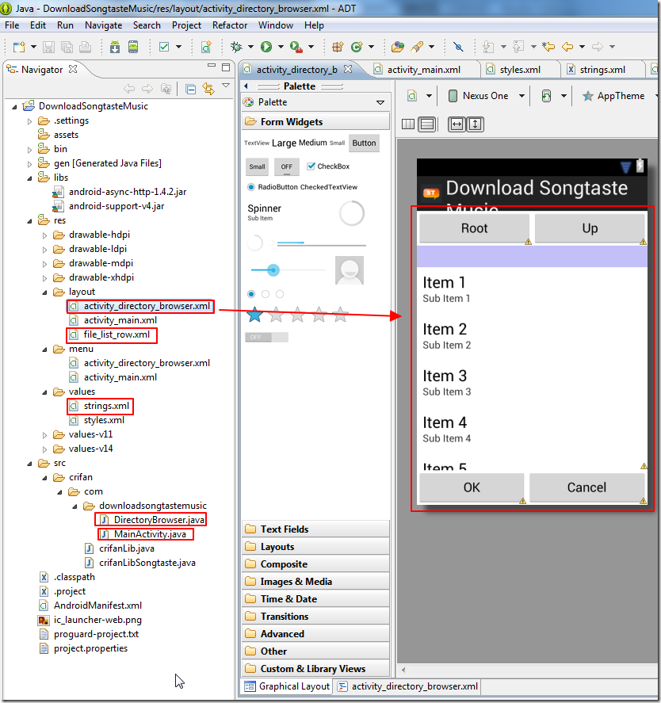Click the Open Type toolbar icon
661x703 pixels.
(x=397, y=47)
